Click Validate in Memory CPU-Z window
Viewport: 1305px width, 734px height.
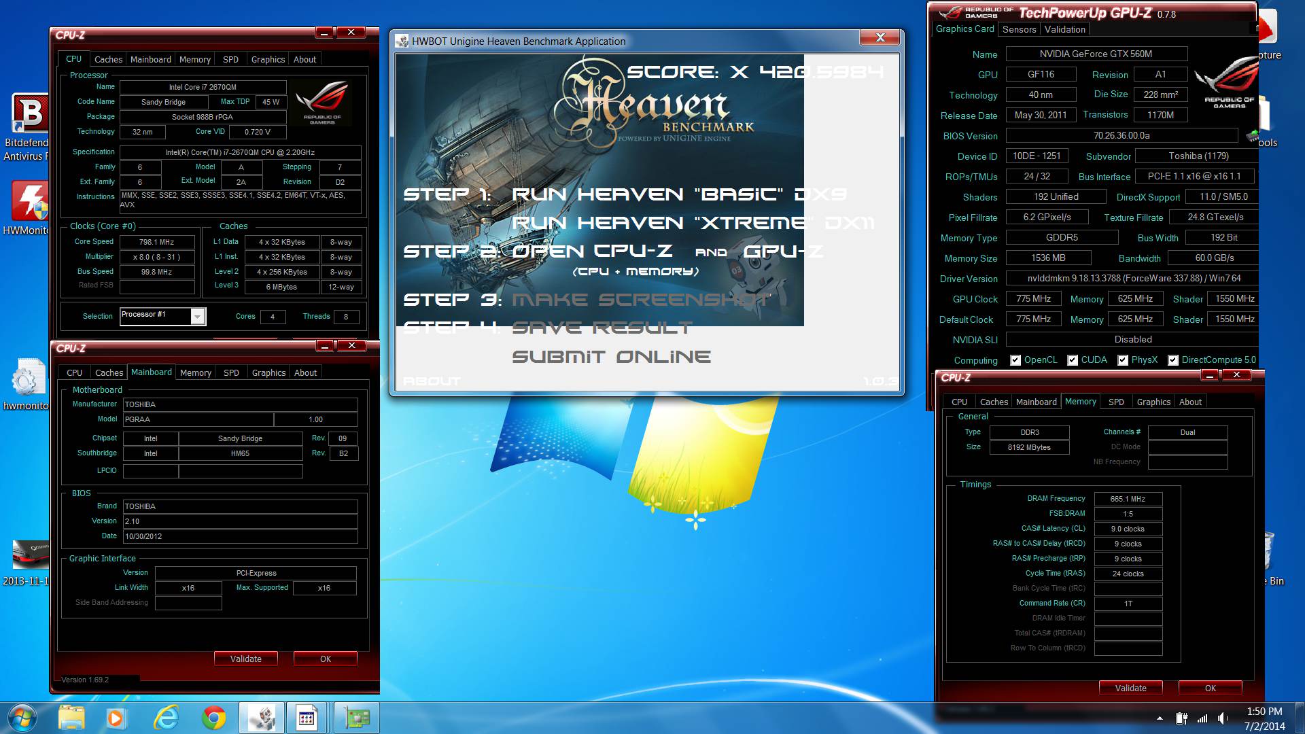[x=1130, y=688]
